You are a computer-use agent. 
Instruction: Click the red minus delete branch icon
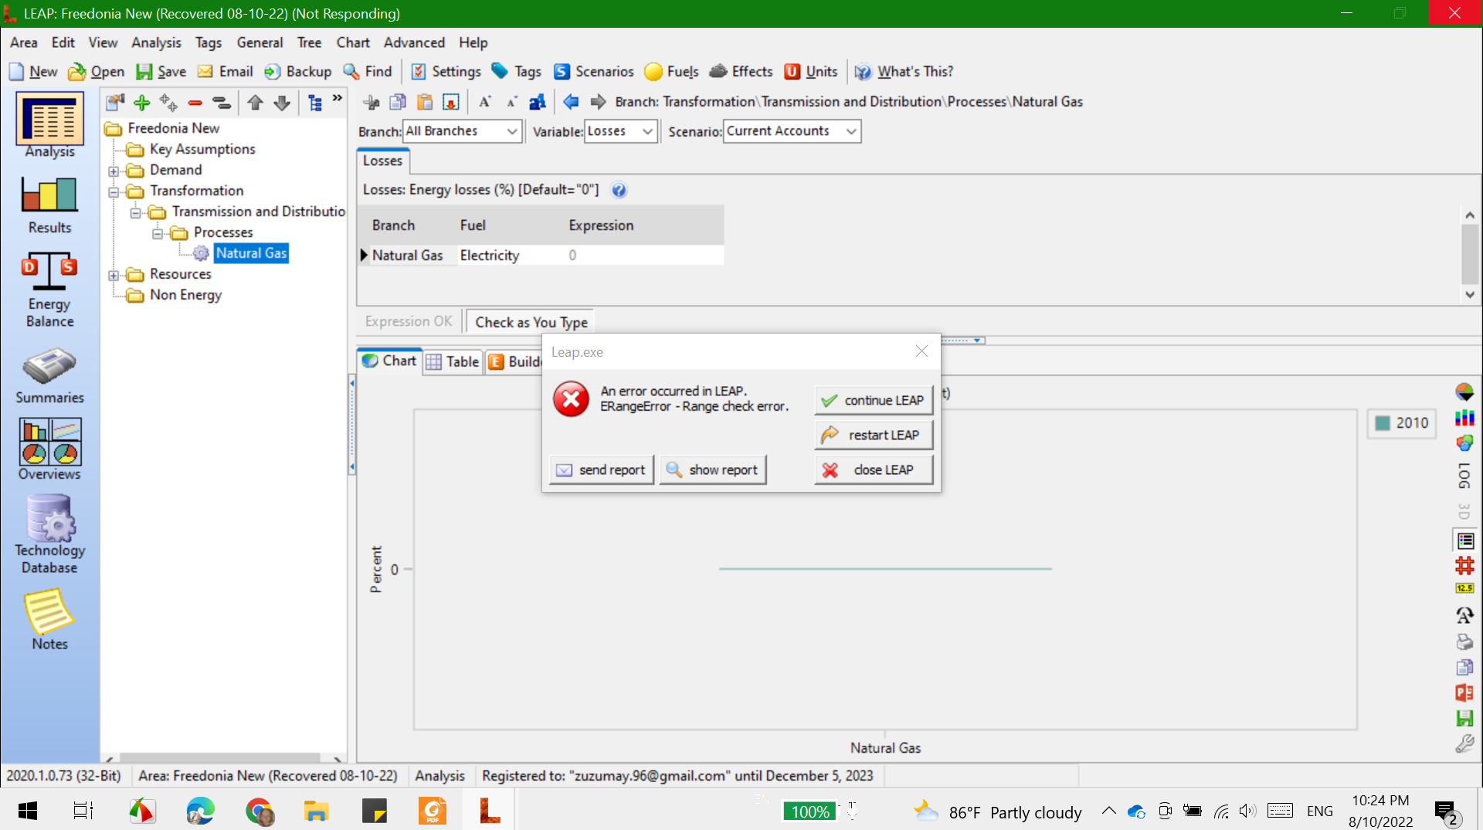[x=195, y=102]
